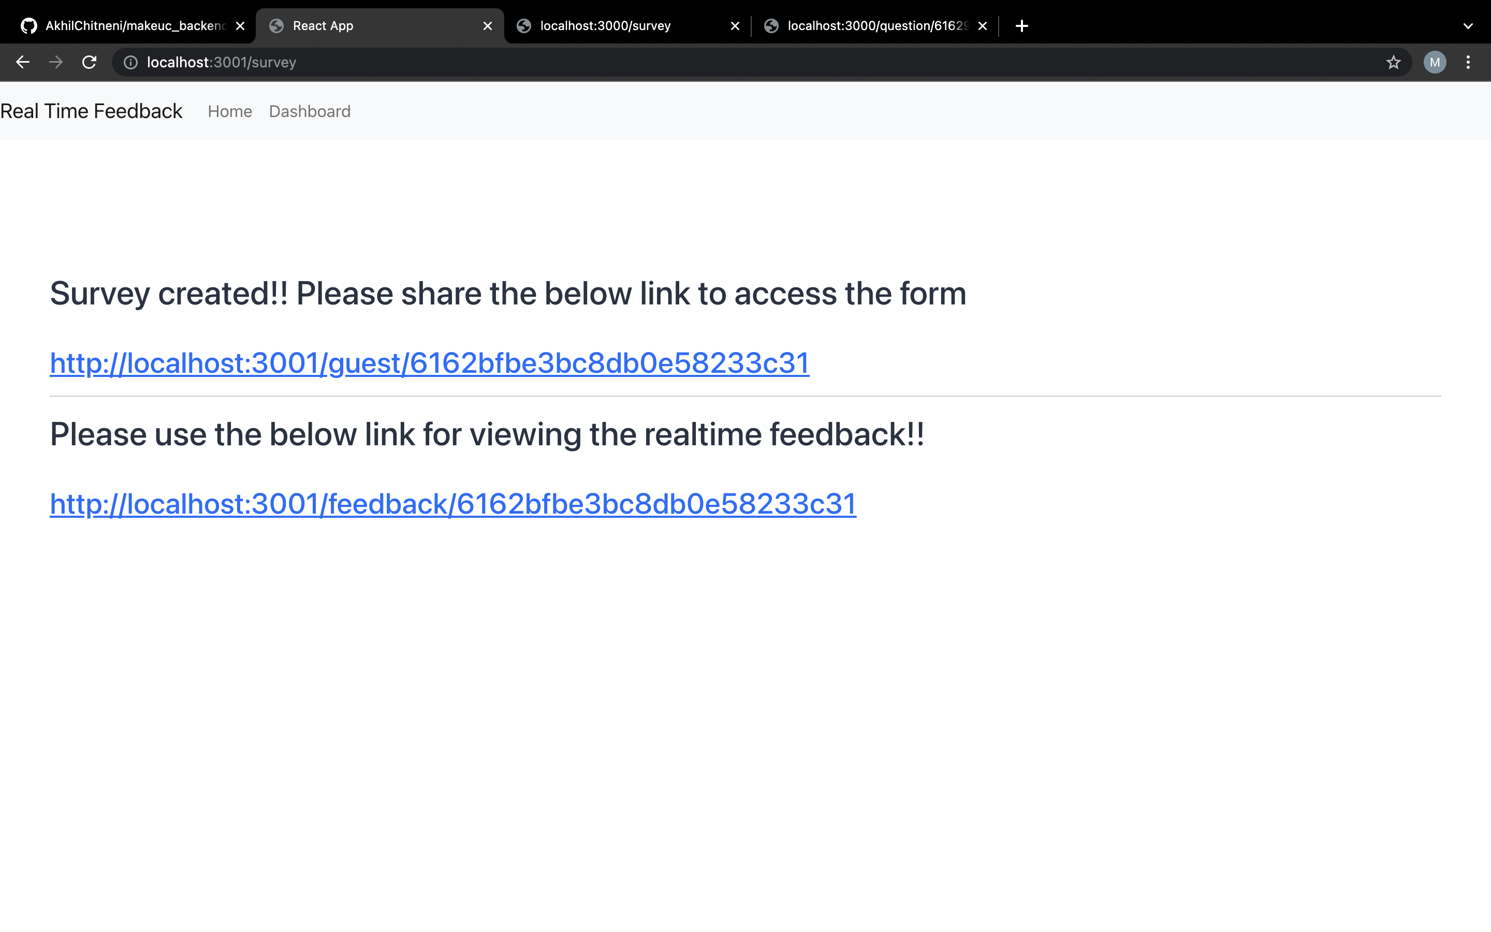Go to Home in the navbar
1491x932 pixels.
click(230, 111)
